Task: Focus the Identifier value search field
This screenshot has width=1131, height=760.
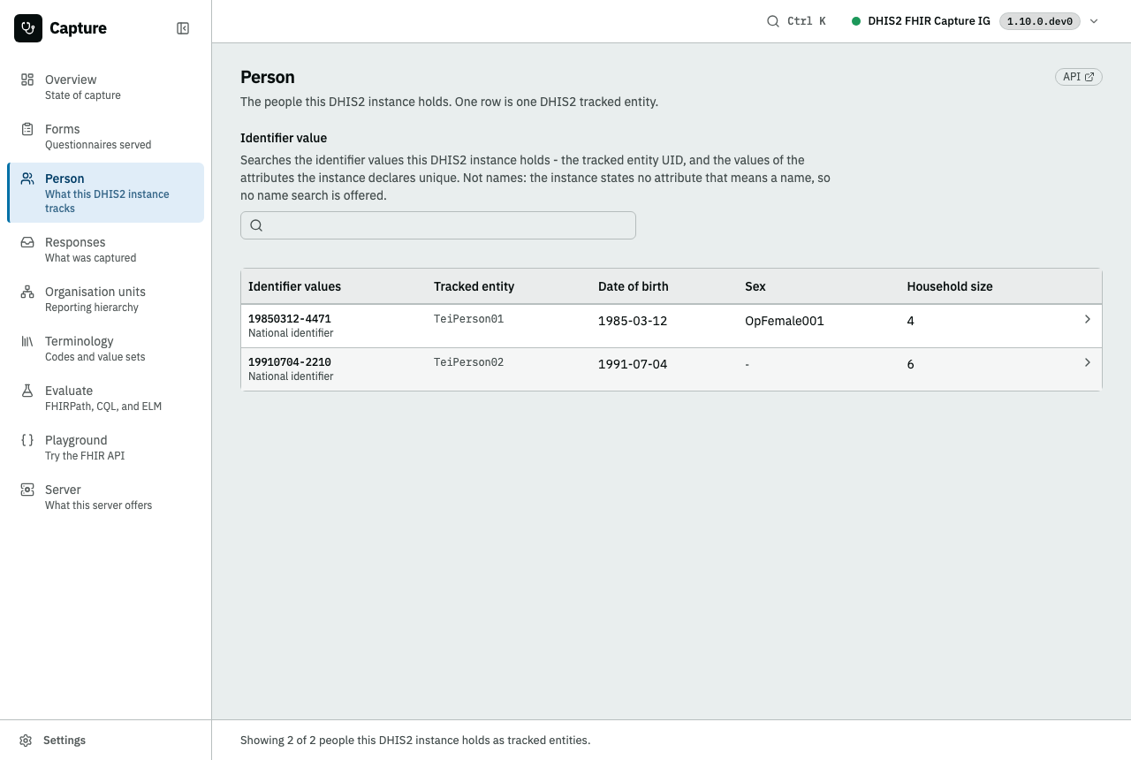Action: coord(438,225)
